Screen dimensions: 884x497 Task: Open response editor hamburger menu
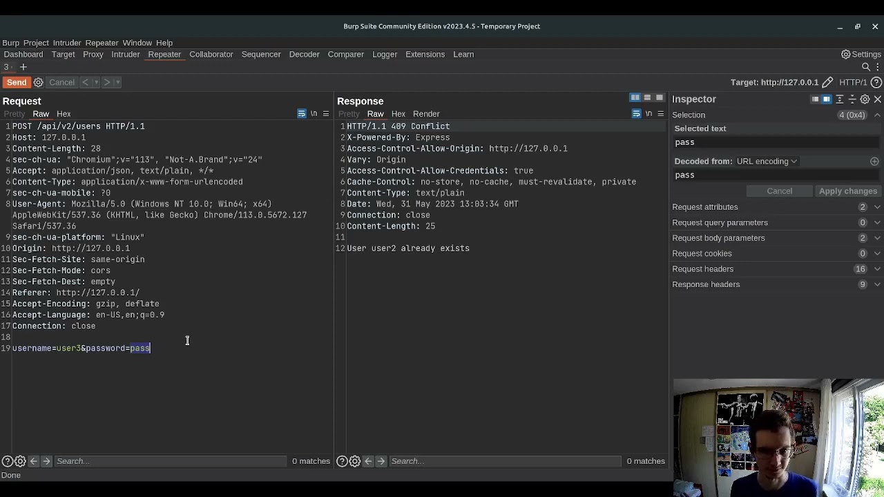(x=661, y=114)
